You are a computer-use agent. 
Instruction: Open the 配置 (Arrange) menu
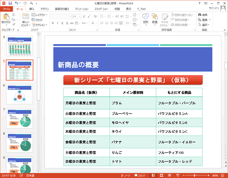155,19
